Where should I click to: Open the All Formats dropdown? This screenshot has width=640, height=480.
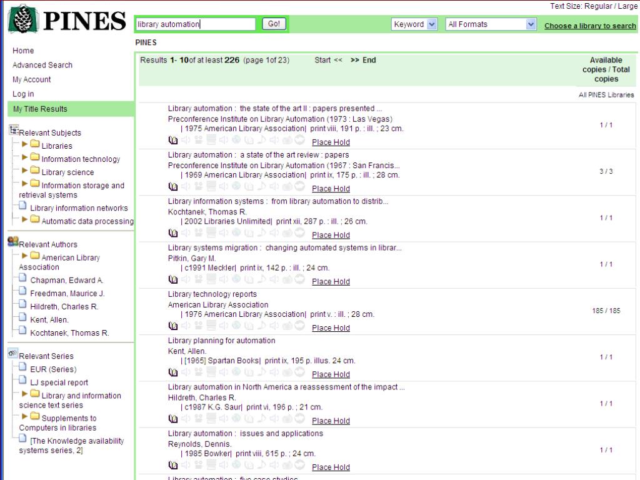[x=491, y=24]
